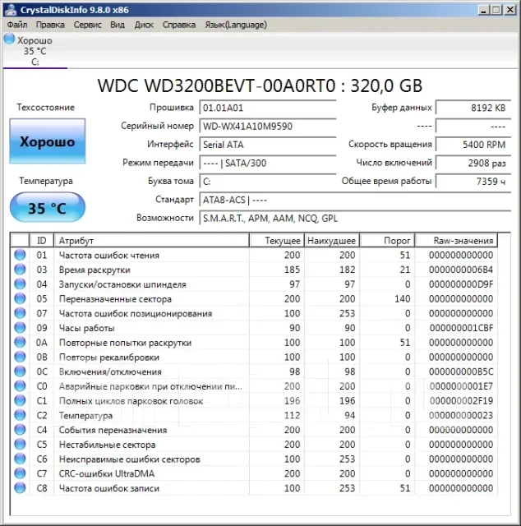521x526 pixels.
Task: Open the Вид menu
Action: pyautogui.click(x=118, y=25)
